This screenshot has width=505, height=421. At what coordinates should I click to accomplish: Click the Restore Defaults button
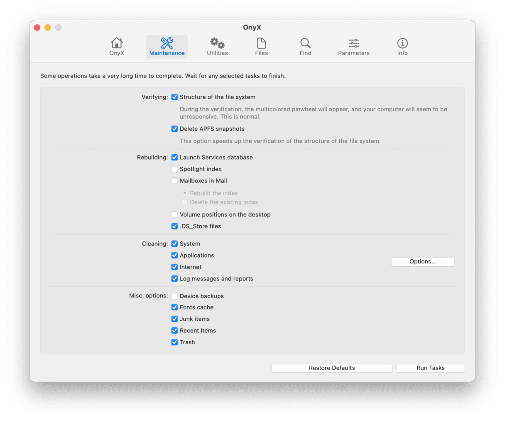coord(332,368)
